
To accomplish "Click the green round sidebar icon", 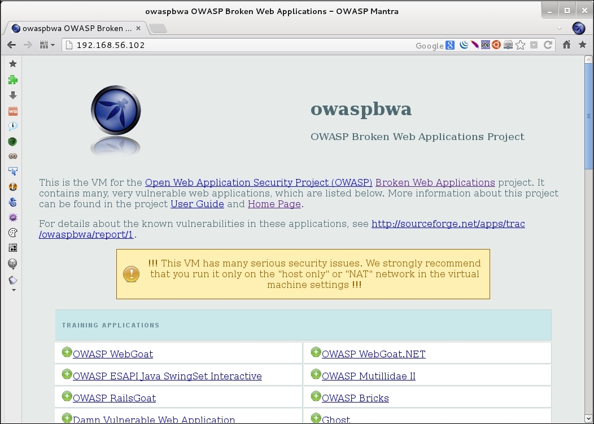I will pos(12,141).
